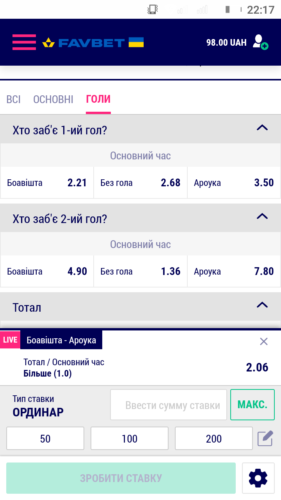The width and height of the screenshot is (281, 500).
Task: Select 'Без гола' 1.36 second goal odds
Action: coord(140,271)
